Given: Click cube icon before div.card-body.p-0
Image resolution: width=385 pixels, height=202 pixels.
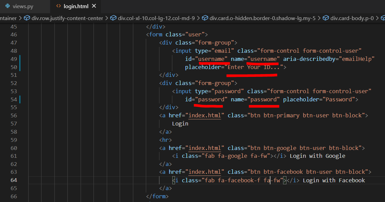Looking at the screenshot, I should (x=326, y=18).
